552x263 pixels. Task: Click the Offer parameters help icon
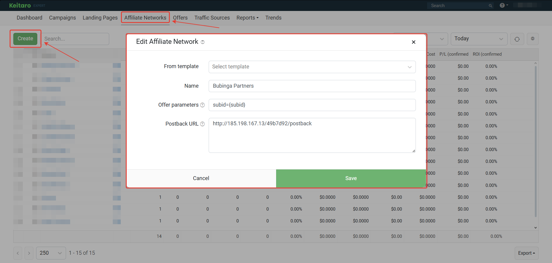coord(202,105)
